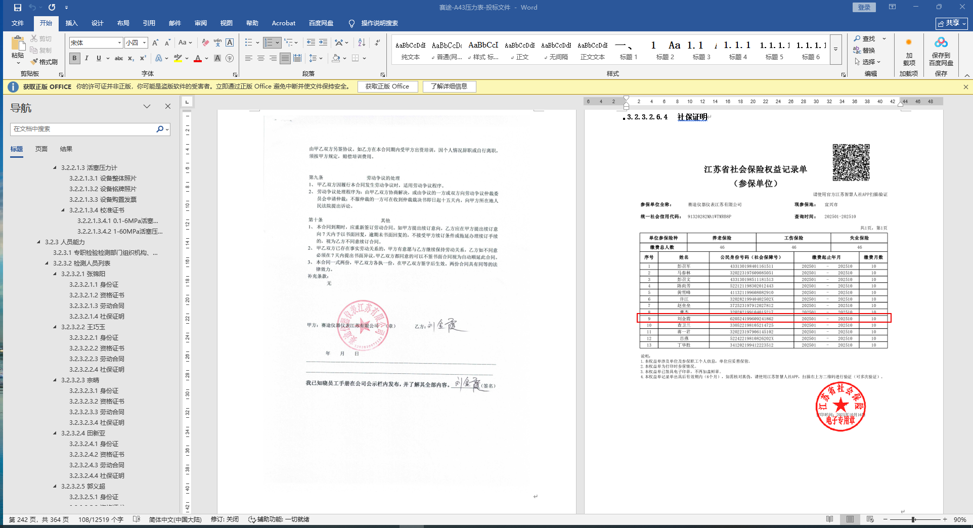Open the font size dropdown

click(144, 43)
